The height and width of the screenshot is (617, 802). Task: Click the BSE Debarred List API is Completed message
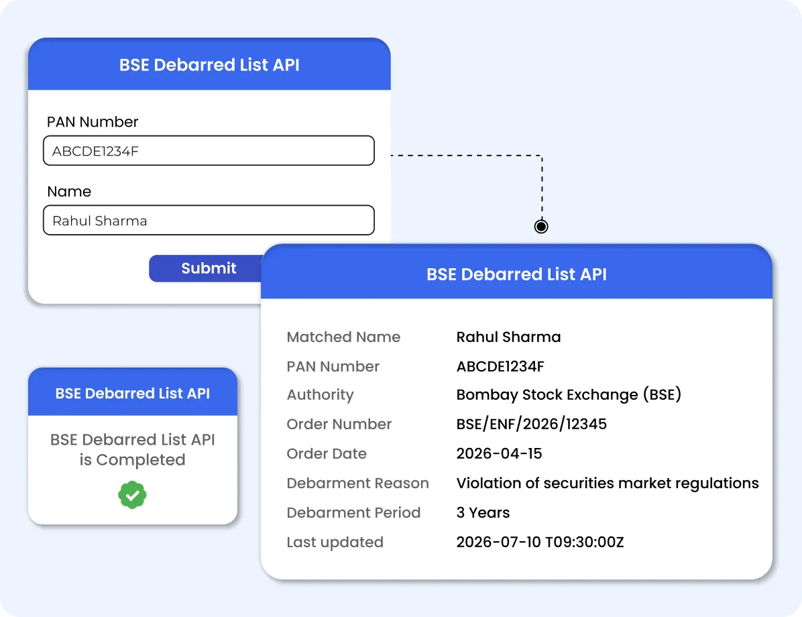click(x=133, y=450)
